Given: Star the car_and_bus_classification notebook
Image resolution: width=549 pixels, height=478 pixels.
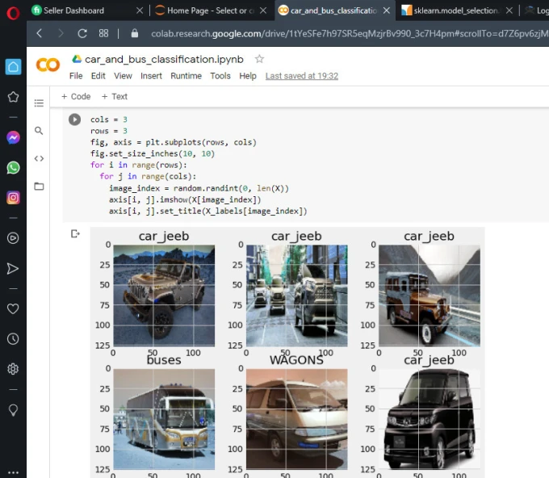Looking at the screenshot, I should [x=259, y=59].
